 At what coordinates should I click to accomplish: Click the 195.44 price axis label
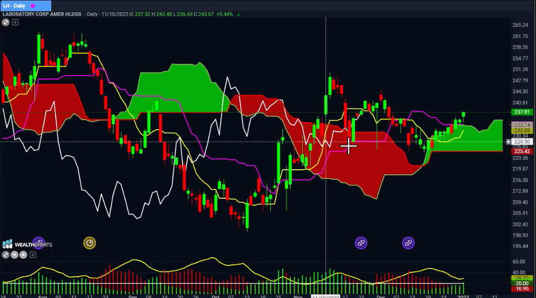[x=520, y=246]
